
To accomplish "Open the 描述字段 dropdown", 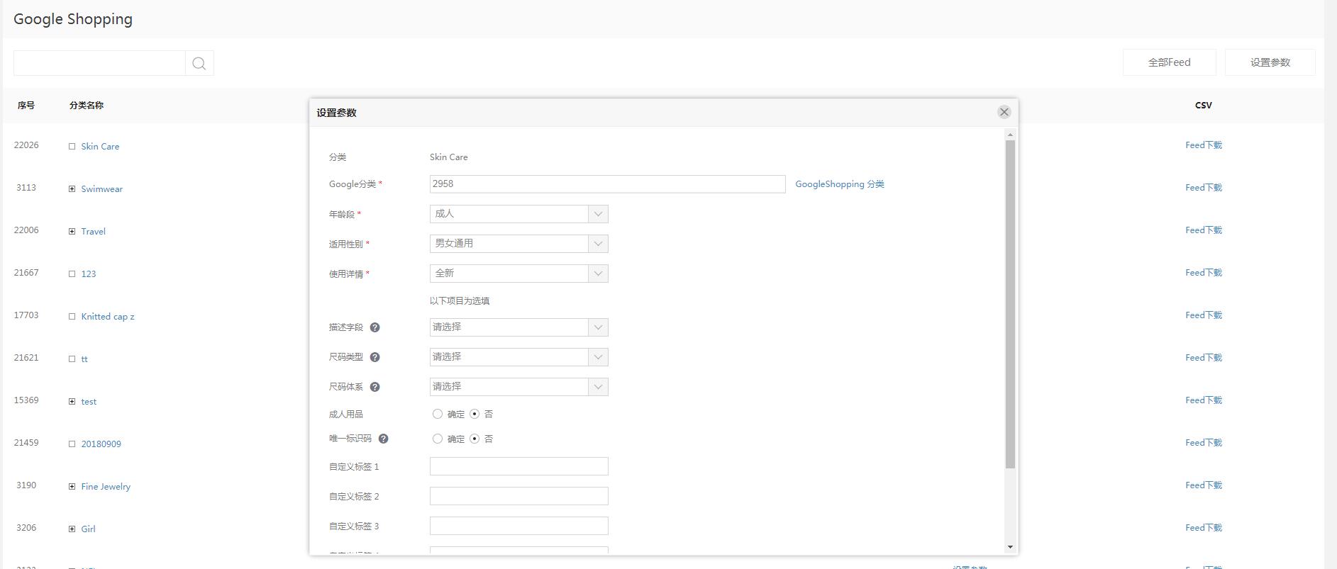I will (x=518, y=327).
